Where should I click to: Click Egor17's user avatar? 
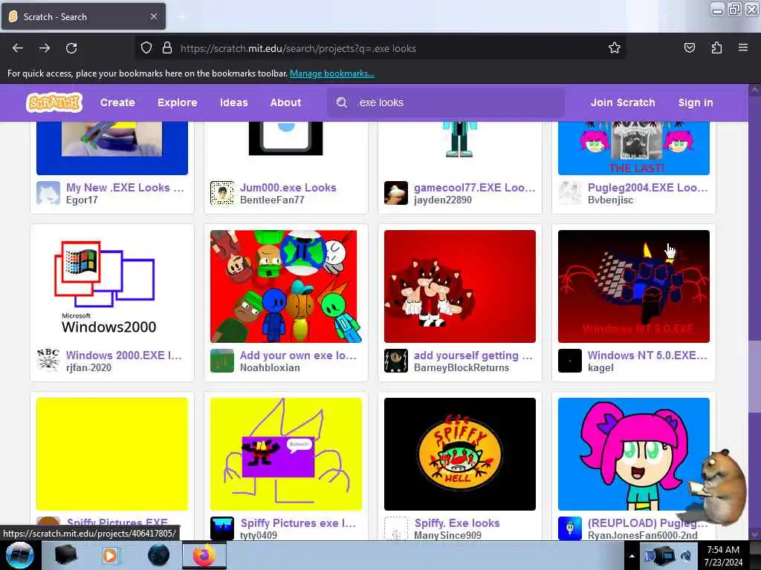click(48, 193)
